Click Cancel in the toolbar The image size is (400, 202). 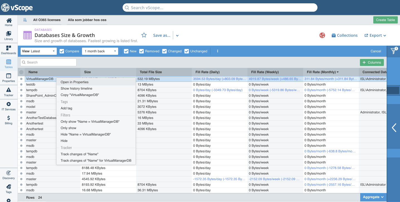tap(376, 51)
